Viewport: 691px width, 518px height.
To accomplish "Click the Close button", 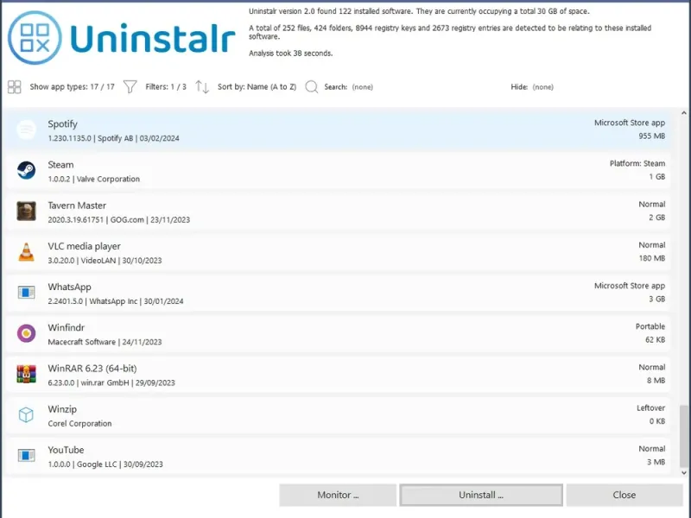I will point(624,495).
